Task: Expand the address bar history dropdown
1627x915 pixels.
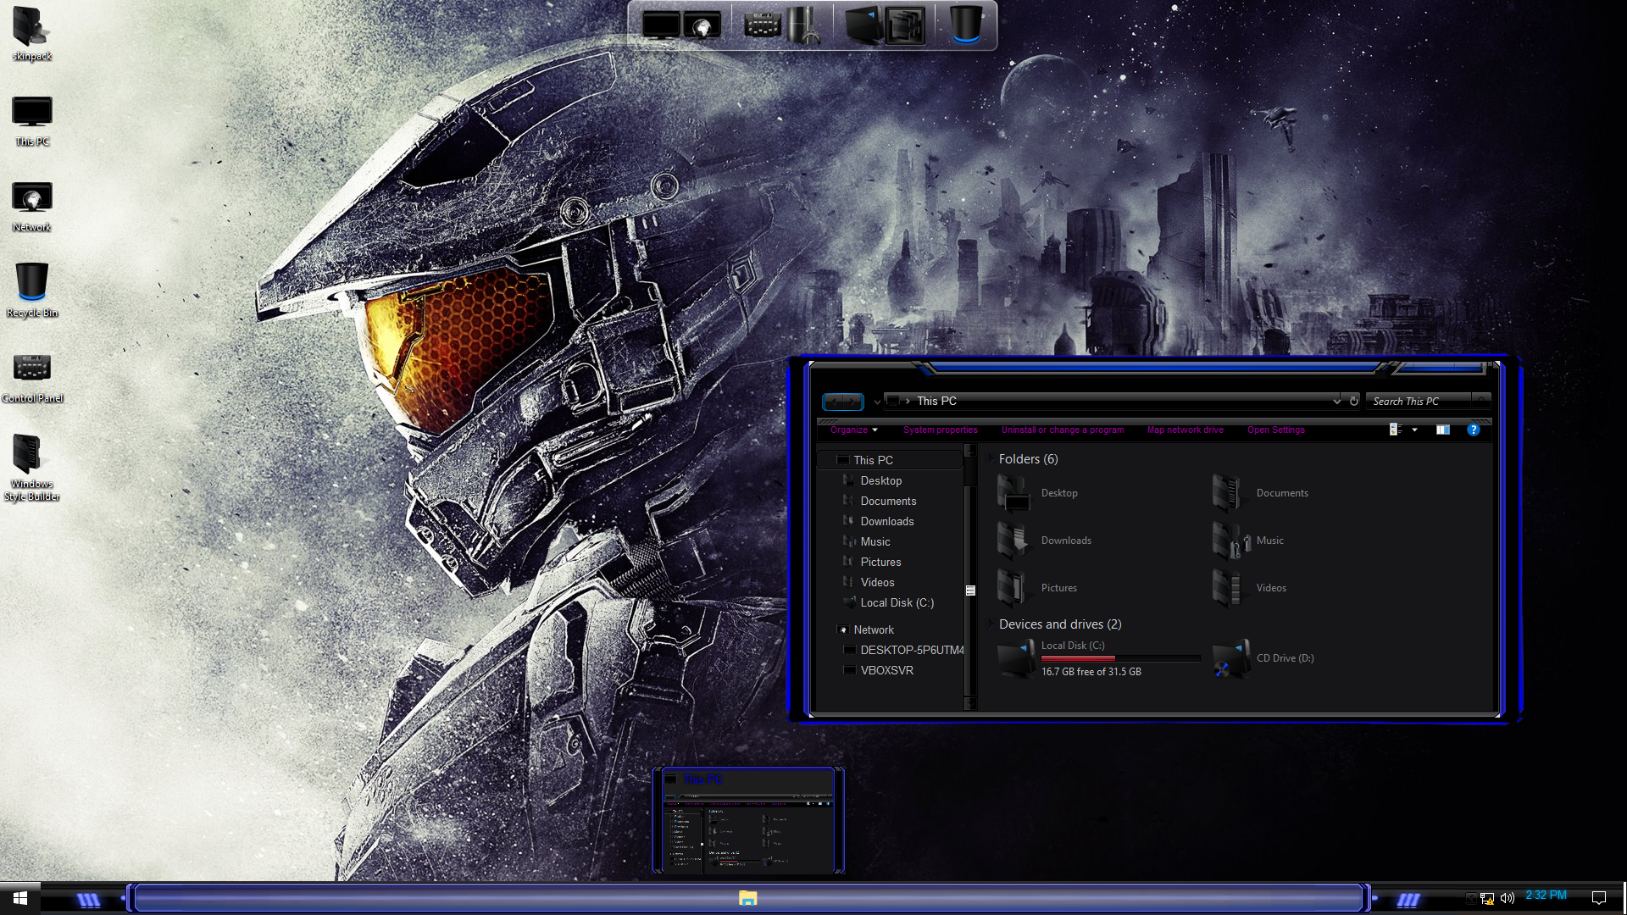Action: [x=1336, y=401]
